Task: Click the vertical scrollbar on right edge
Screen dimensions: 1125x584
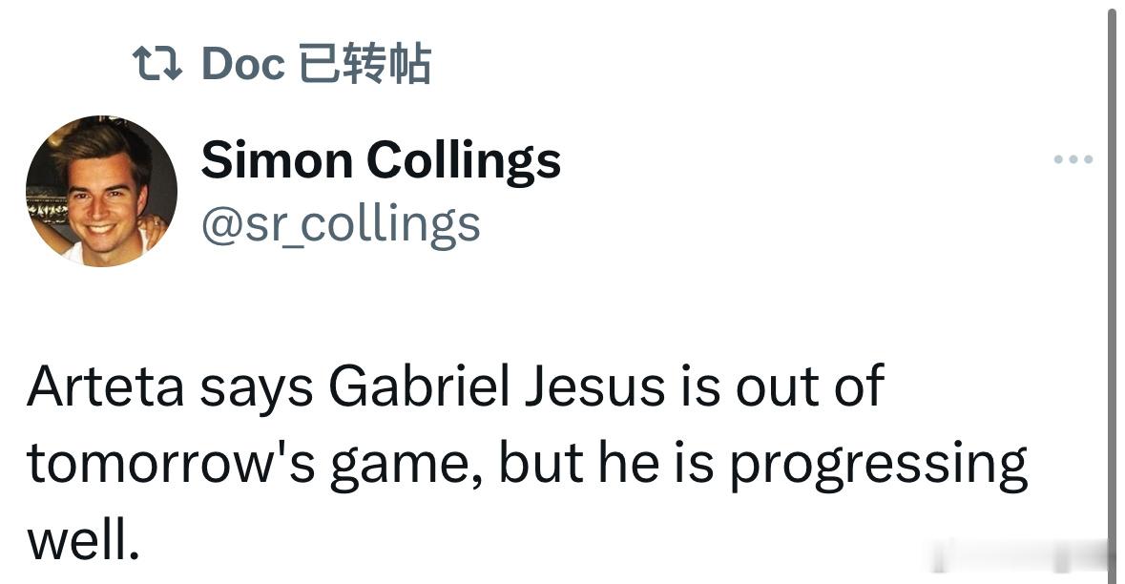Action: coord(1113,292)
